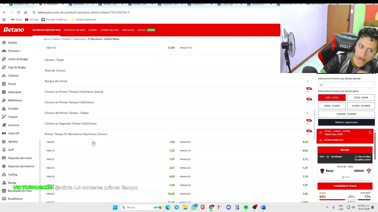This screenshot has height=212, width=378.
Task: Open the Chrome apps grid icon
Action: 4,19
